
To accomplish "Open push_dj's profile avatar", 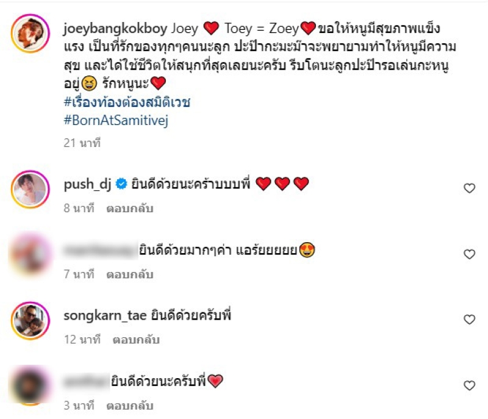I will [30, 189].
